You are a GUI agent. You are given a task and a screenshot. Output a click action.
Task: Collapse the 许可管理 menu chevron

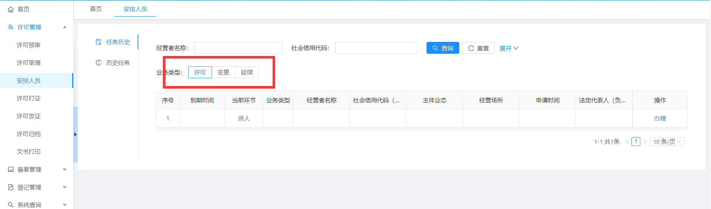click(65, 27)
